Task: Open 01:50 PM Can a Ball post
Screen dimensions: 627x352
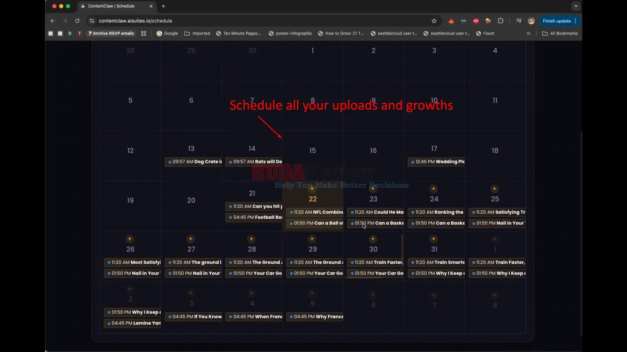Action: point(315,223)
